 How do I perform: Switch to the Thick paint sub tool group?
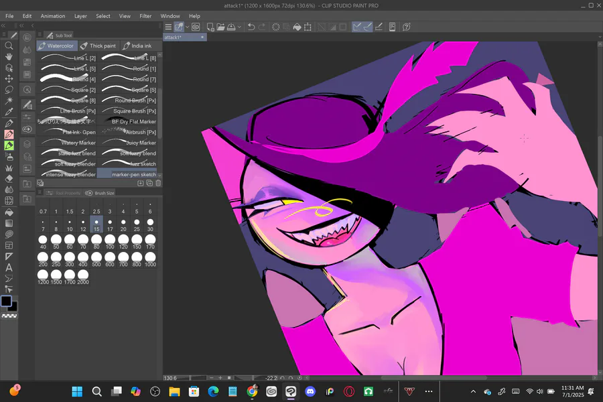(98, 46)
